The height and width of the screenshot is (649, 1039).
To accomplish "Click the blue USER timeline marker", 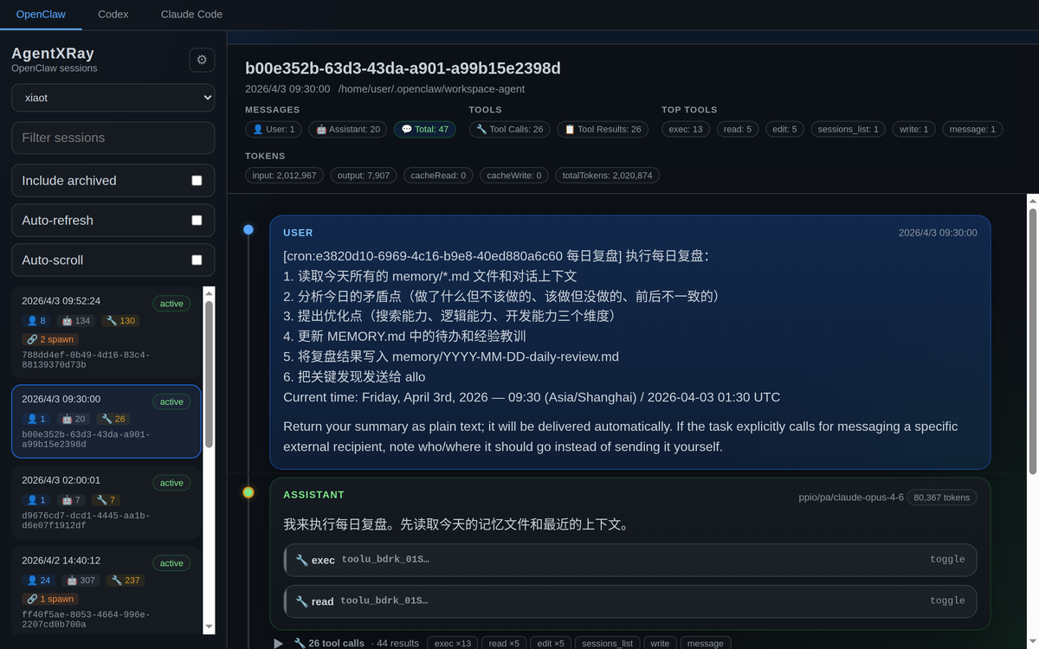I will coord(248,229).
